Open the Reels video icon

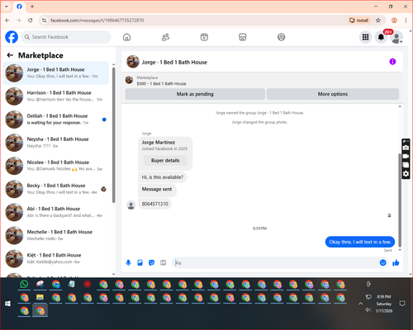tap(204, 37)
